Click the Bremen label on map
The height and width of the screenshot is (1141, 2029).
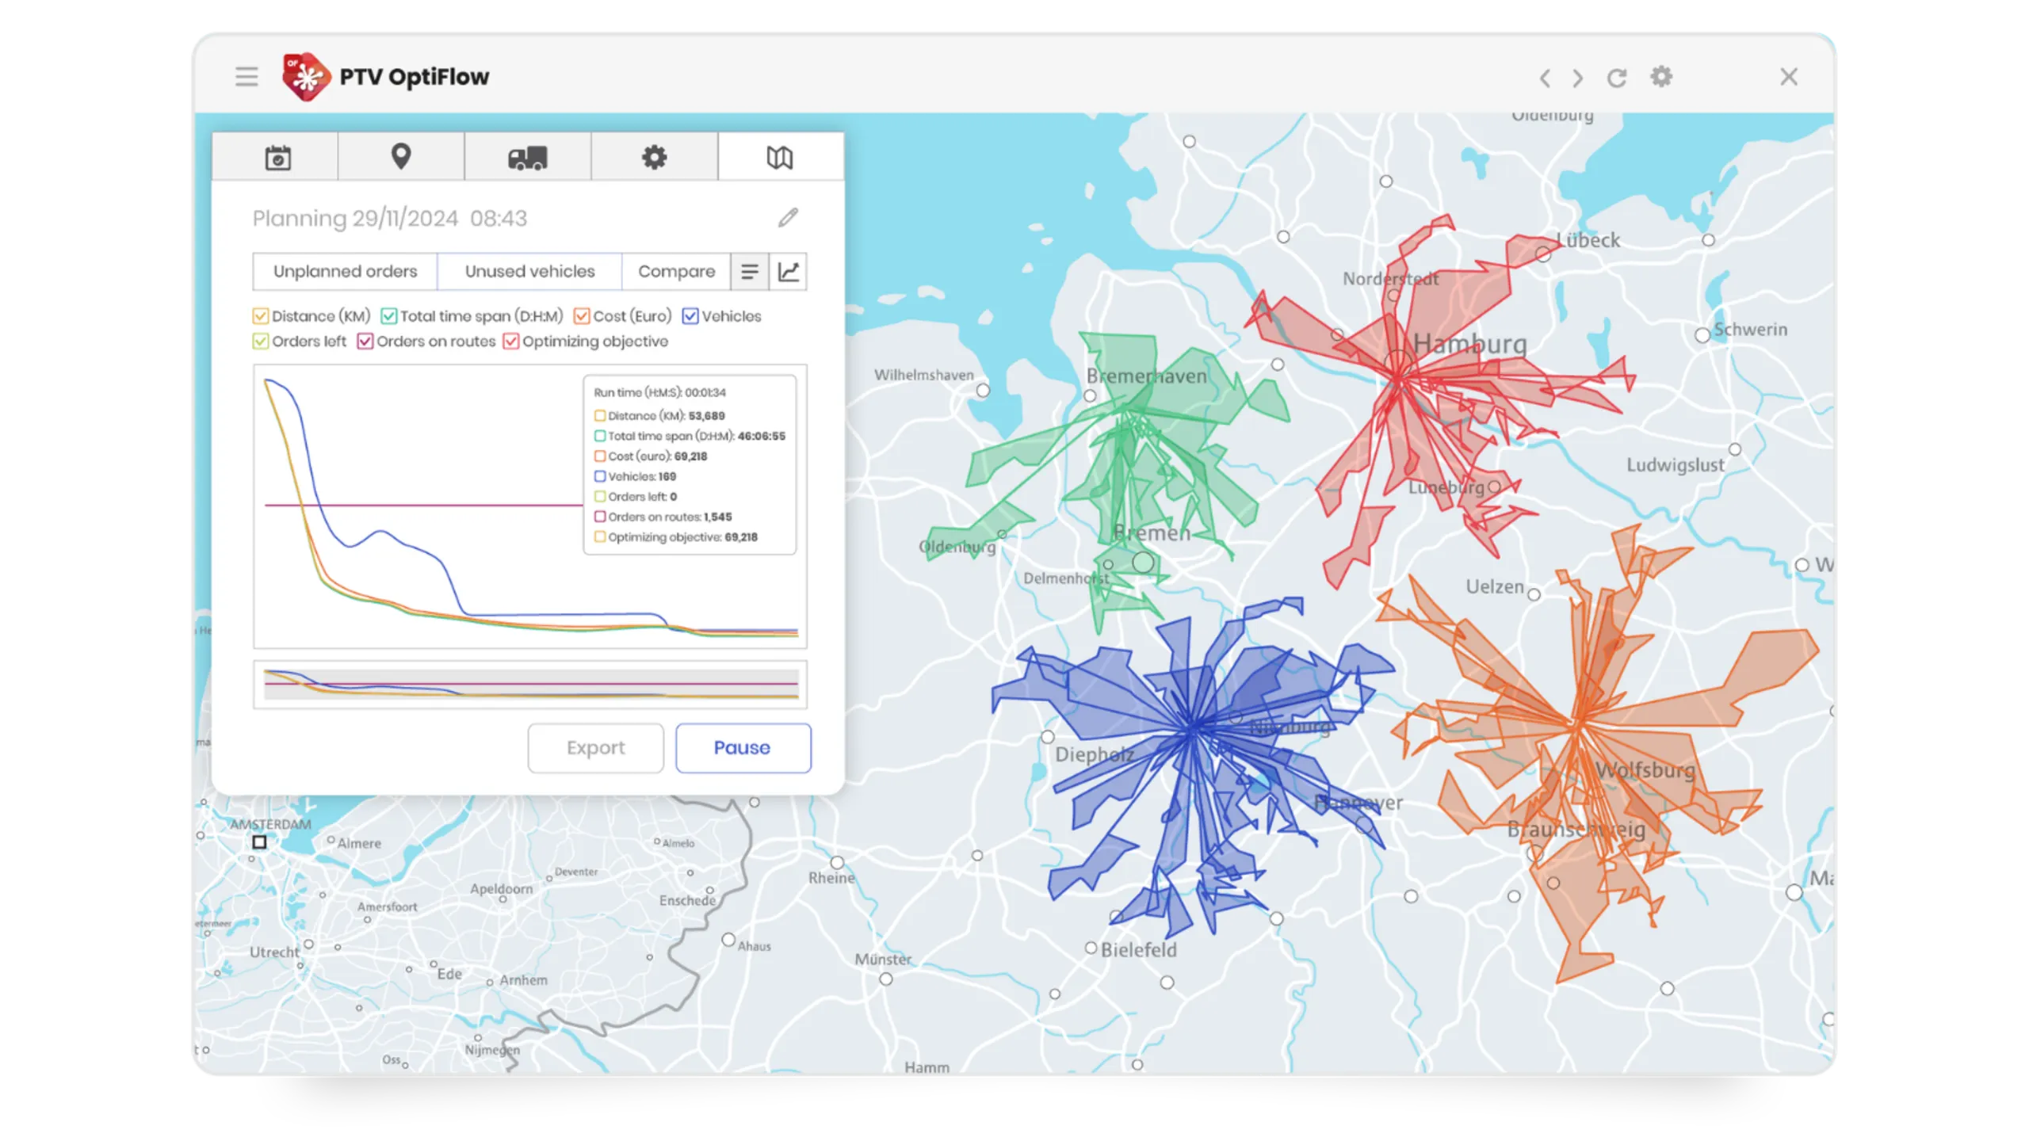point(1152,533)
